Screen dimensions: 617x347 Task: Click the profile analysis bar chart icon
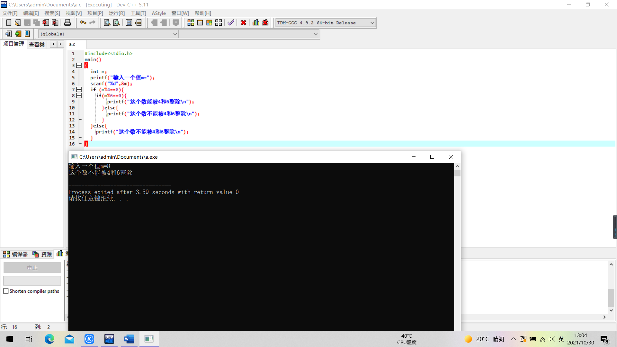point(256,23)
